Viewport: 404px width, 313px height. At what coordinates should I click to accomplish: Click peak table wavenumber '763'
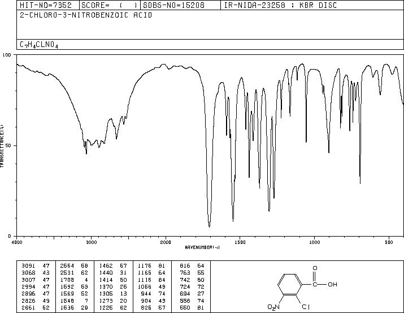(x=185, y=273)
